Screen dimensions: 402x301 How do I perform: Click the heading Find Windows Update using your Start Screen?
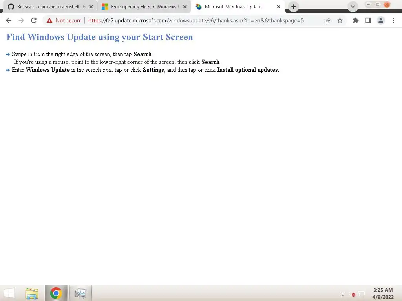(99, 37)
